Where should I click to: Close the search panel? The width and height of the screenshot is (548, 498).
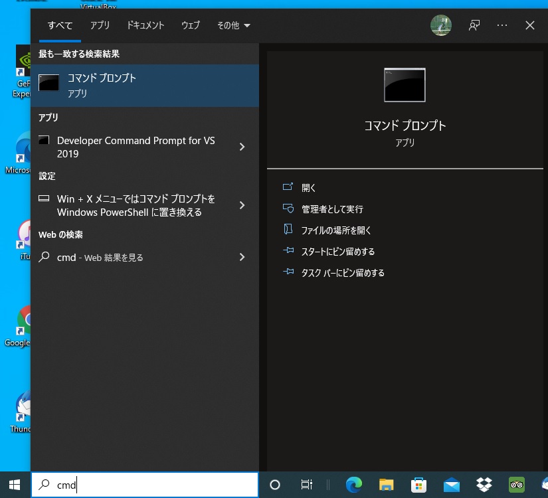coord(530,25)
